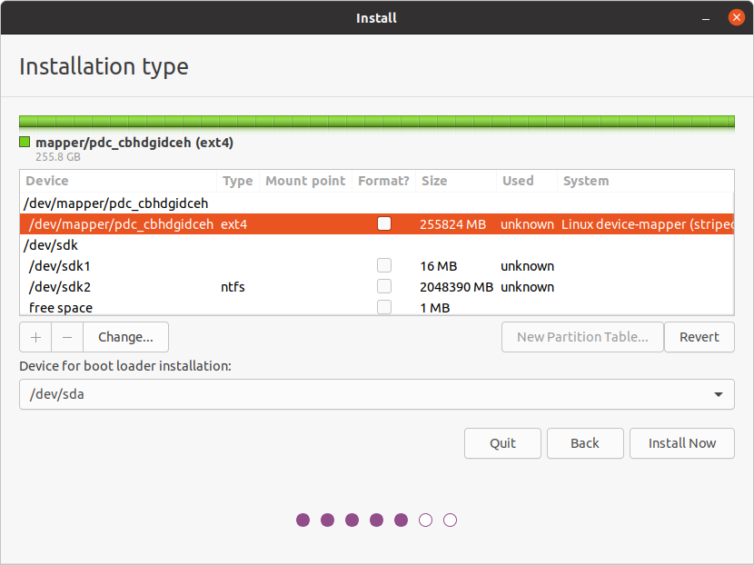Click the first filled progress dot
754x565 pixels.
pos(303,520)
